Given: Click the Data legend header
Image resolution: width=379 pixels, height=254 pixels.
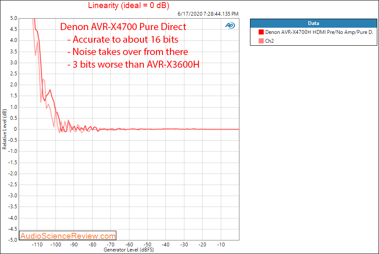Looking at the screenshot, I should 313,23.
